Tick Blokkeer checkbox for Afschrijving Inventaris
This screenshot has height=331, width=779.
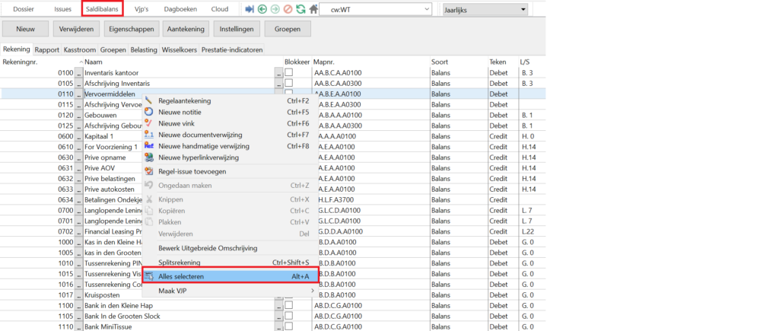pos(288,83)
